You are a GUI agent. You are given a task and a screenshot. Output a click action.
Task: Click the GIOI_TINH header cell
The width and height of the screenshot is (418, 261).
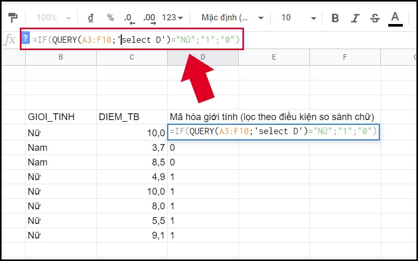click(61, 117)
